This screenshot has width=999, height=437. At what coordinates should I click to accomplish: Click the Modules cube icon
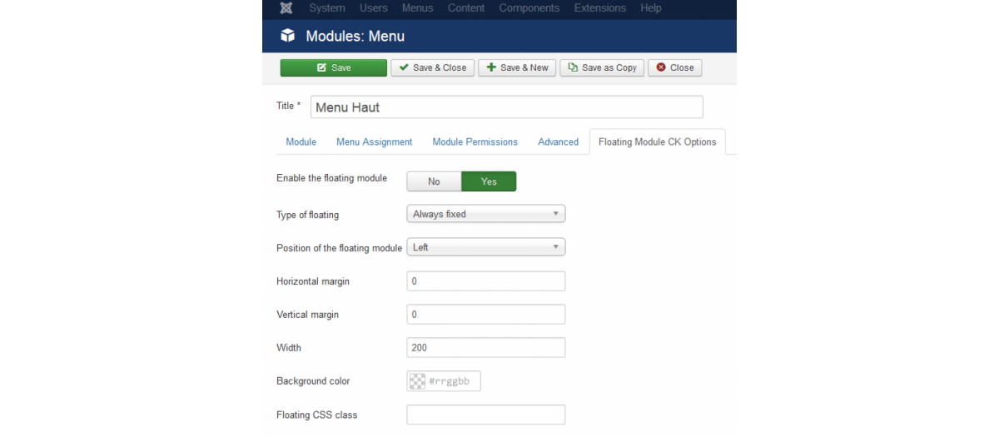[287, 36]
